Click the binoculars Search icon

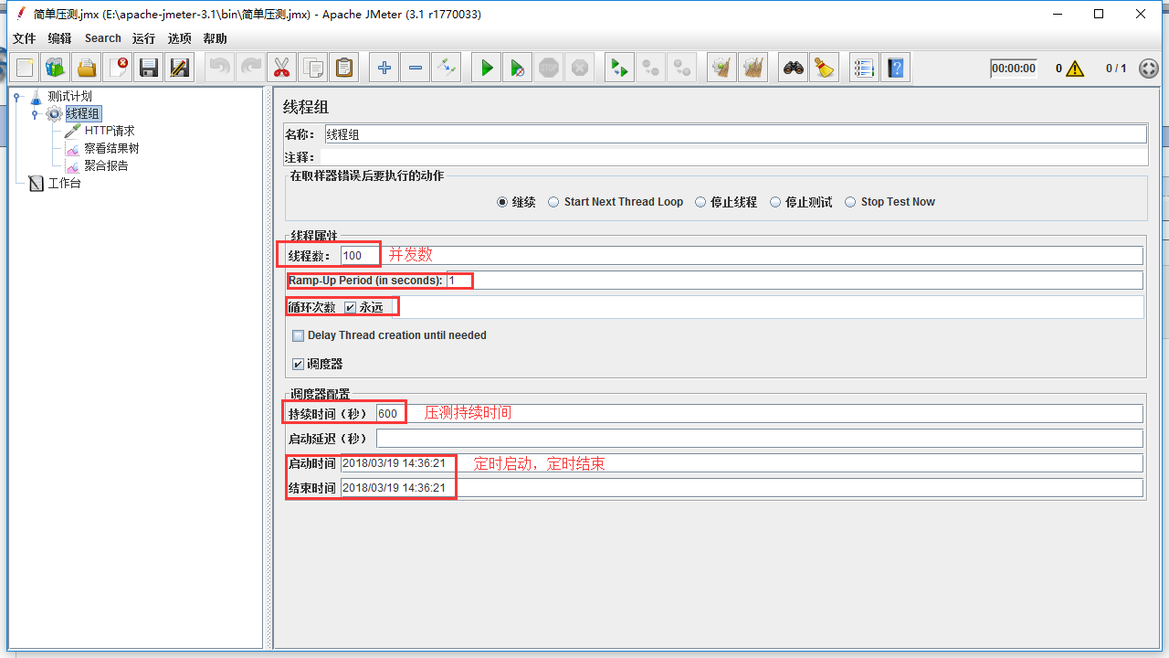point(794,68)
